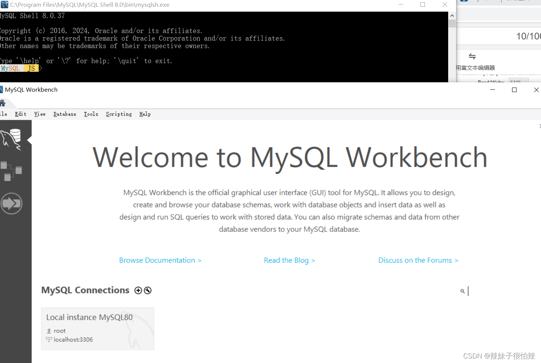This screenshot has width=541, height=363.
Task: Click the MySQL Workbench title bar icon
Action: coord(2,89)
